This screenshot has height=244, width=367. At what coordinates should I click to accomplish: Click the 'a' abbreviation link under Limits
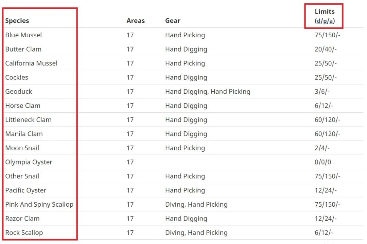331,21
